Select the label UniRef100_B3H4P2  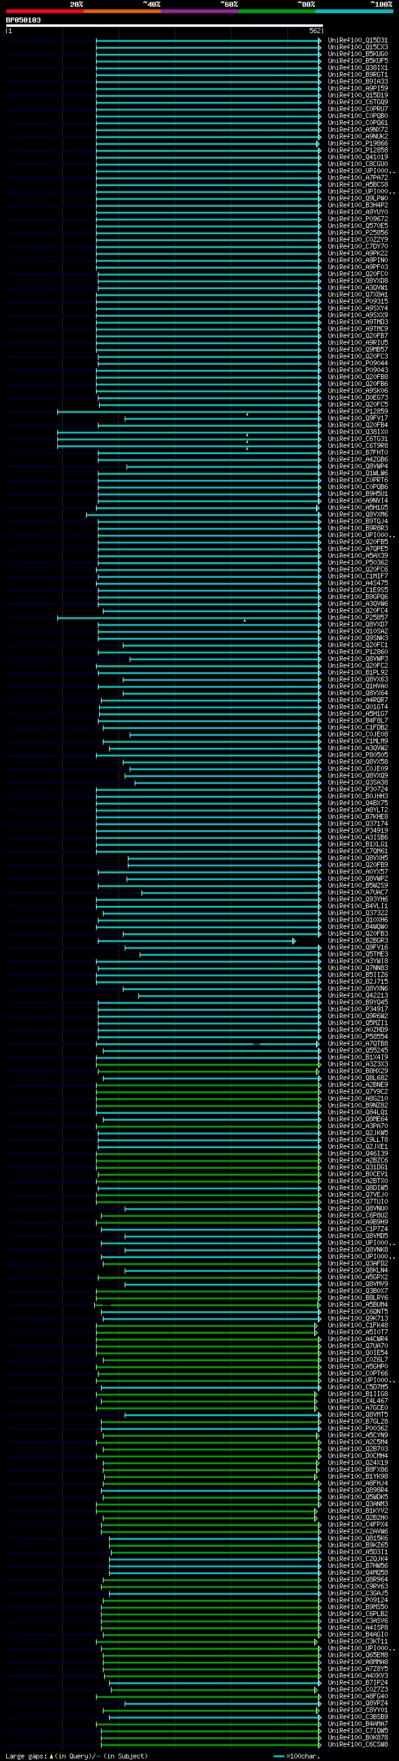[357, 205]
